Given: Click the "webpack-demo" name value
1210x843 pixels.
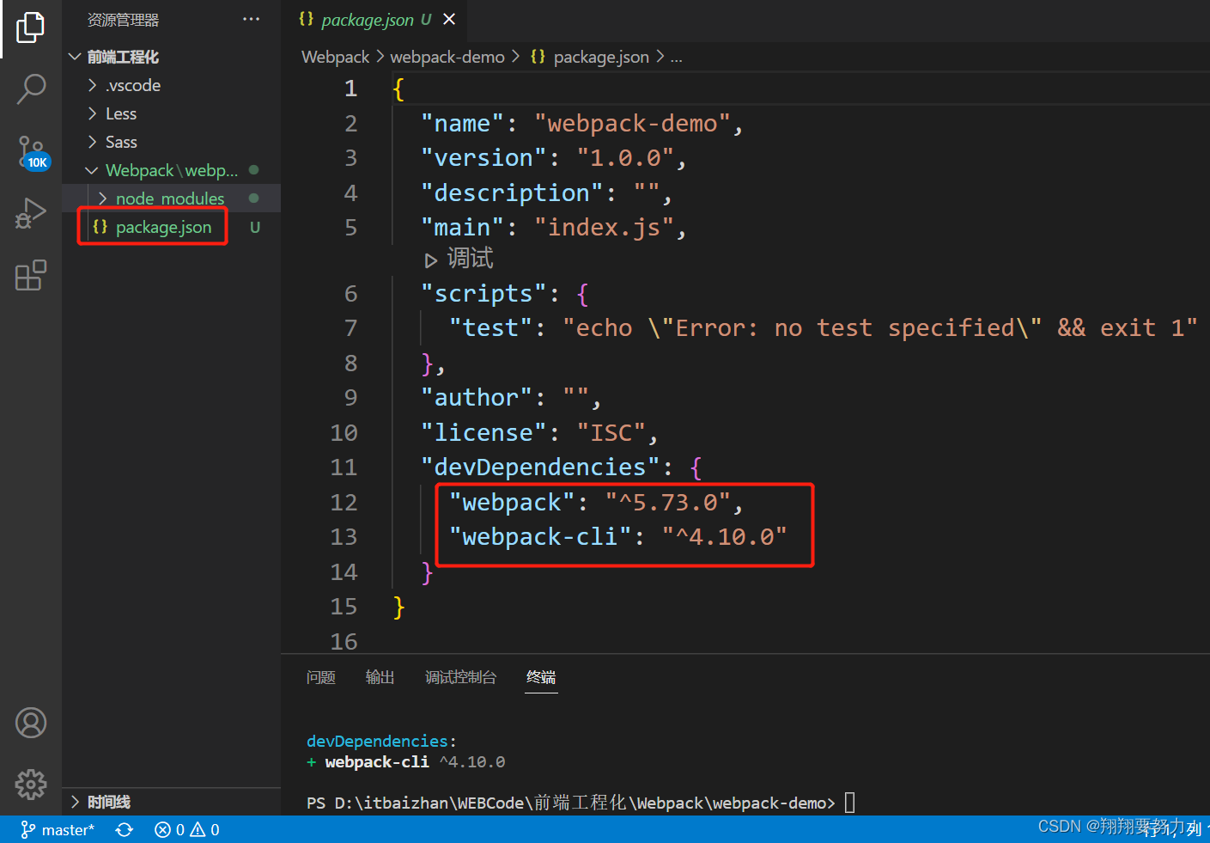Looking at the screenshot, I should [632, 124].
